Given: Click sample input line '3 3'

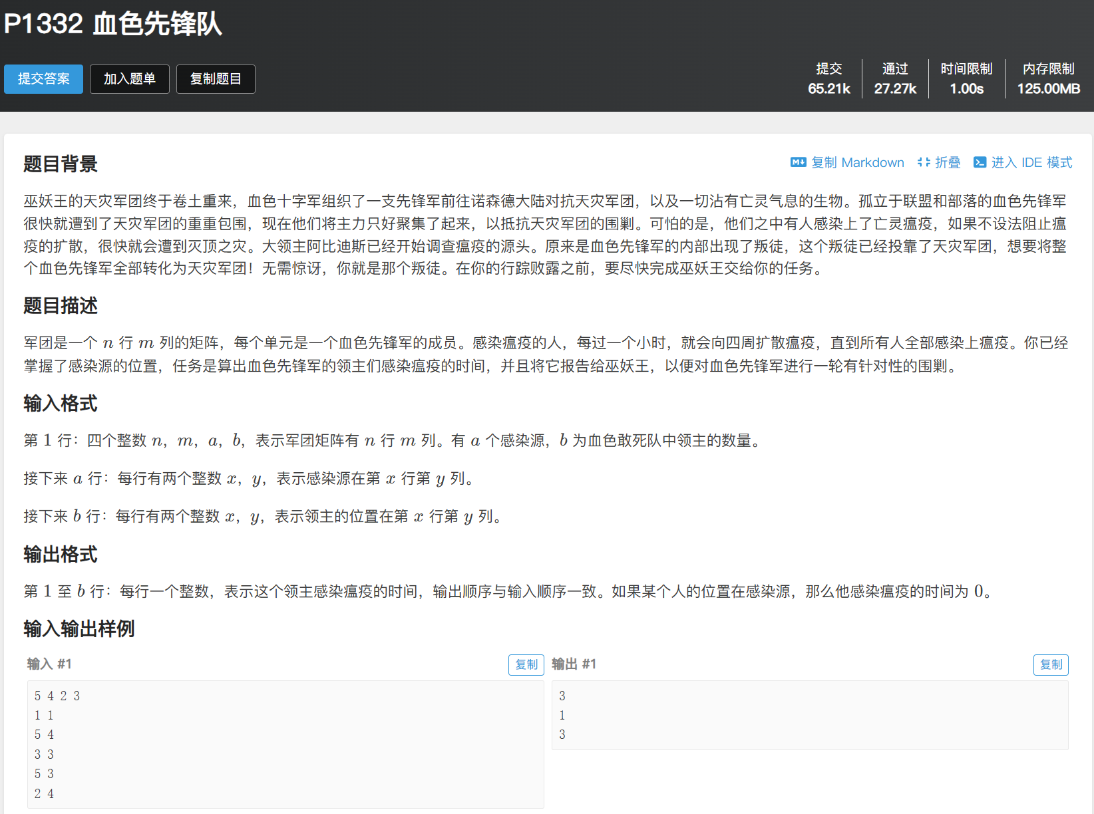Looking at the screenshot, I should tap(44, 754).
